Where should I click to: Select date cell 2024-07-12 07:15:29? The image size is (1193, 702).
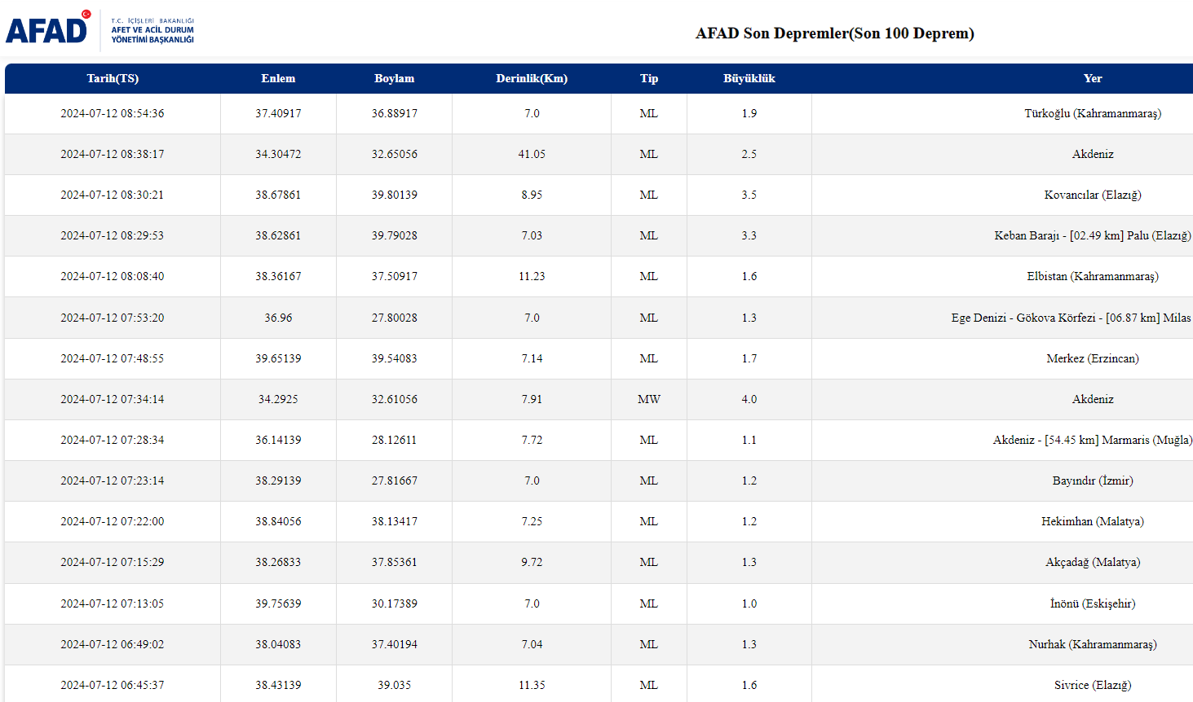coord(113,562)
